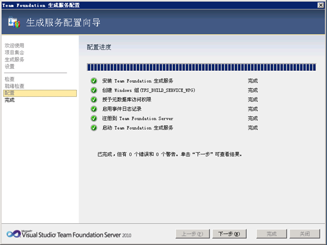Click text 创建 Windows 组 (TFS_BUILD_SERVICE_WPG)

pos(149,90)
